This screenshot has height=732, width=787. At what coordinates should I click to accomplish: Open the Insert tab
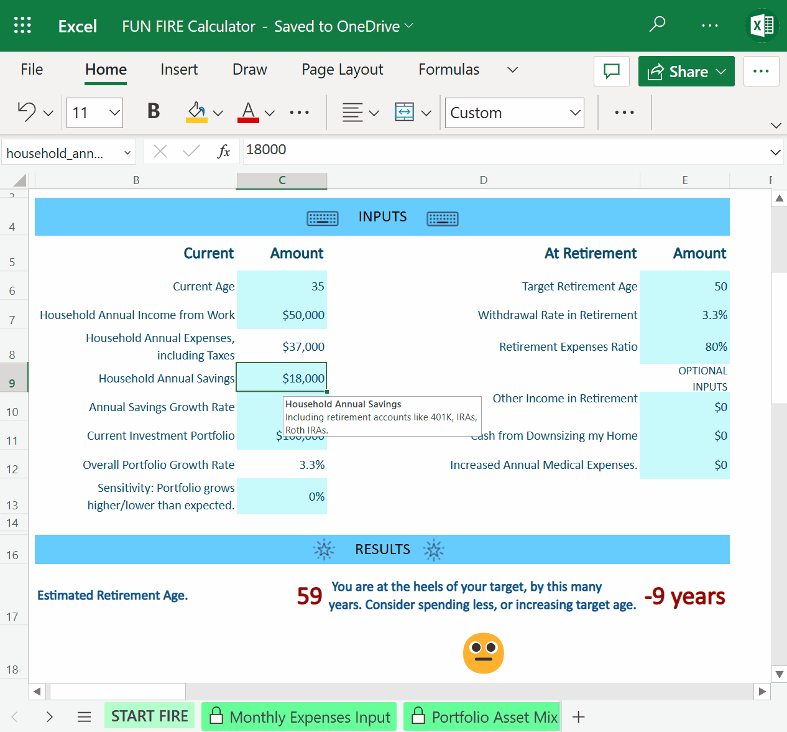(179, 70)
